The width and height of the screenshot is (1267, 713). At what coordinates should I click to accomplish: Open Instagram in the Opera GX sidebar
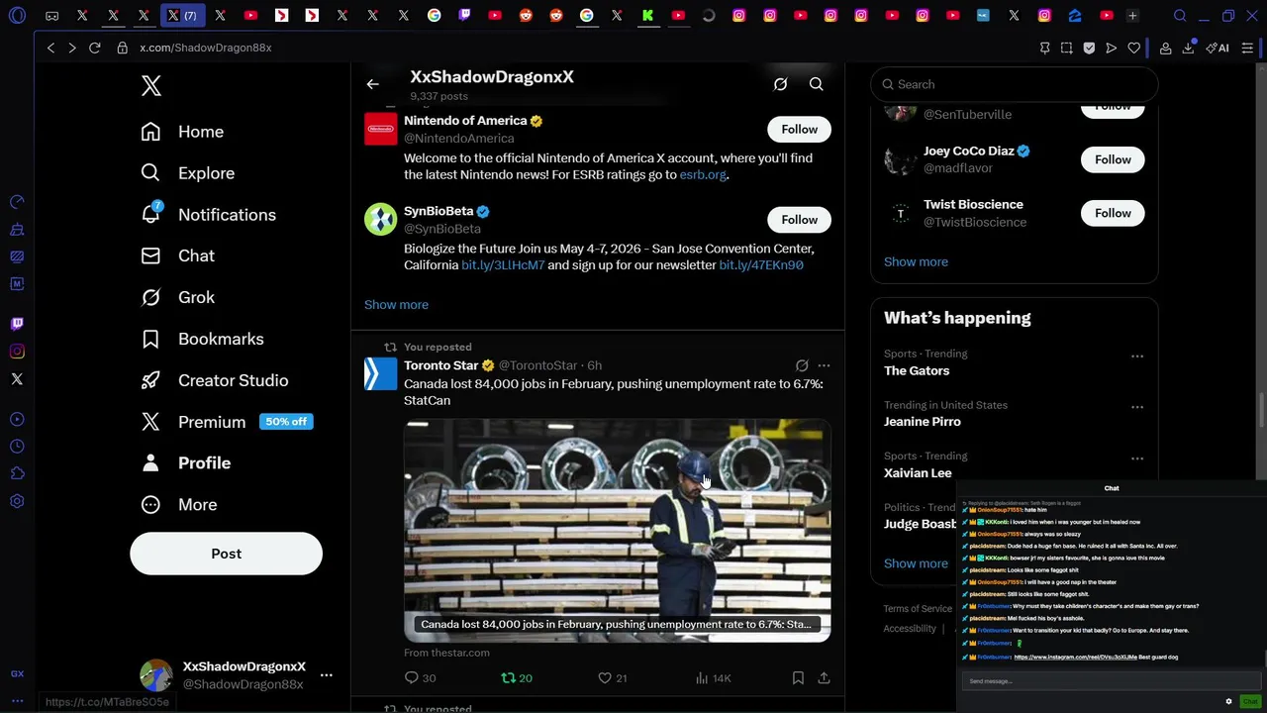(x=17, y=352)
